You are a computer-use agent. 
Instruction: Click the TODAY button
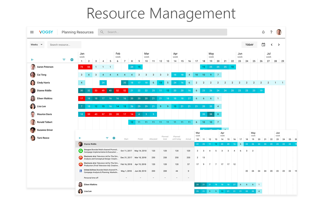249,44
